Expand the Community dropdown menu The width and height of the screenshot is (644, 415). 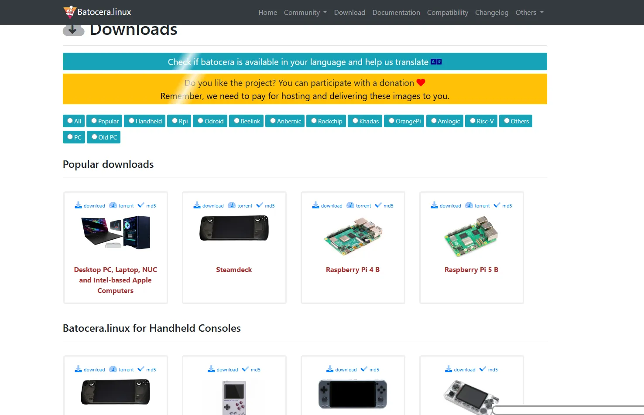[x=305, y=12]
